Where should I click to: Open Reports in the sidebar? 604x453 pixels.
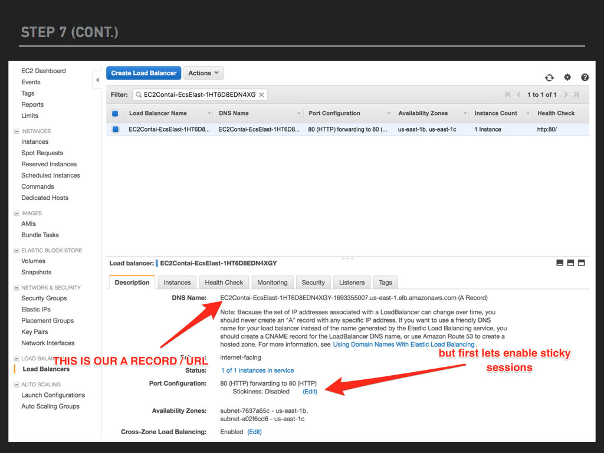(x=32, y=104)
